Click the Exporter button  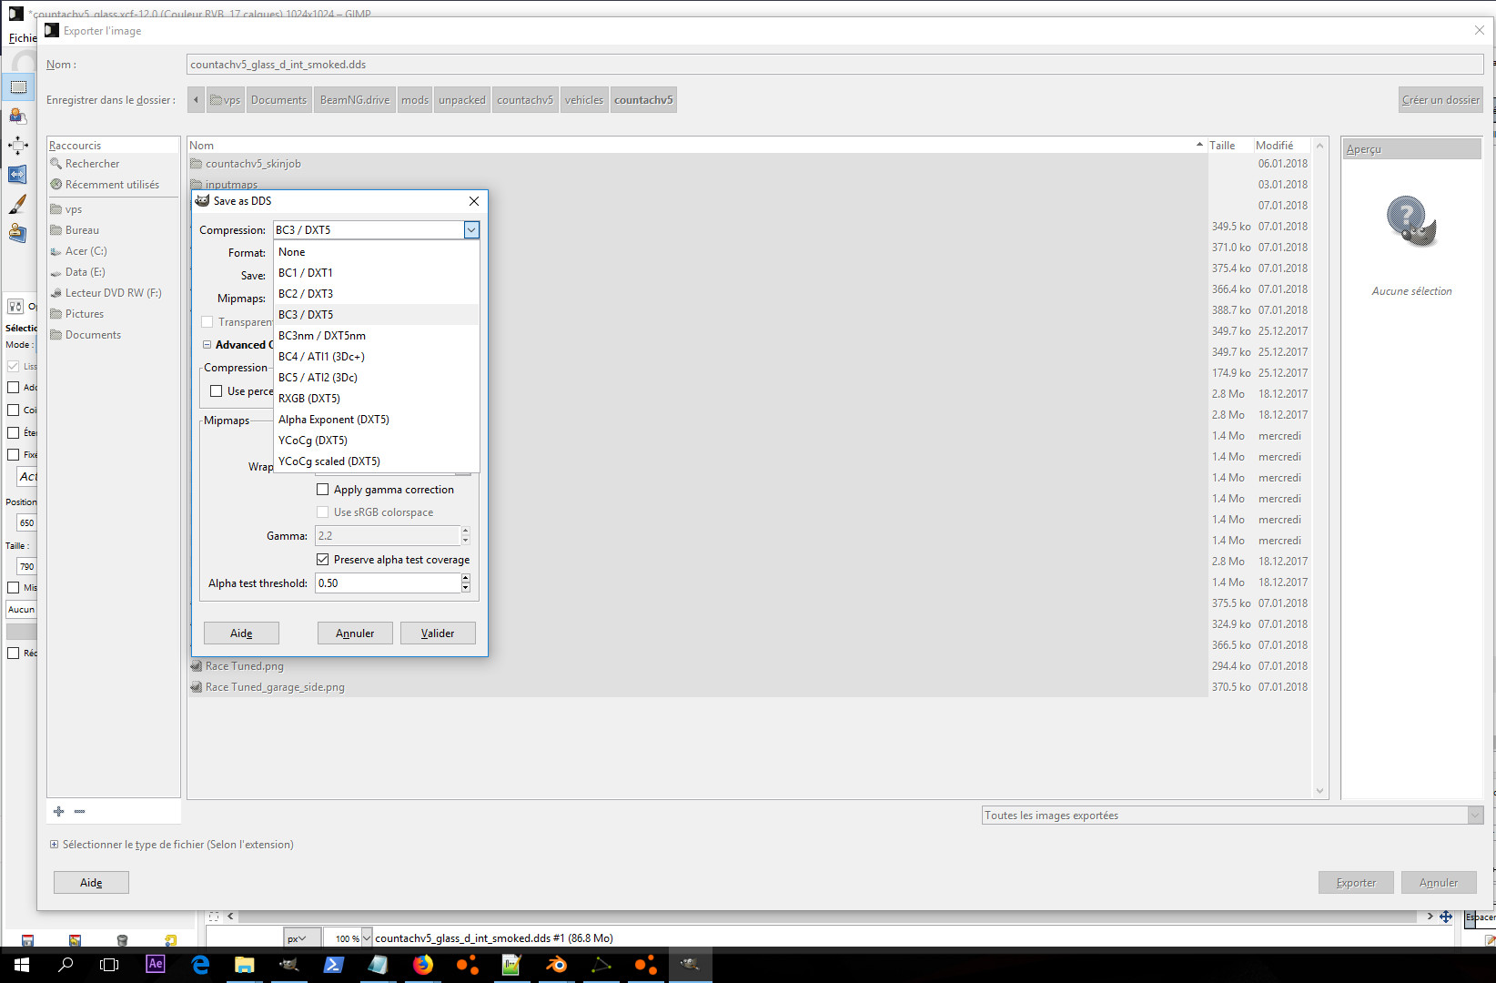click(1356, 883)
